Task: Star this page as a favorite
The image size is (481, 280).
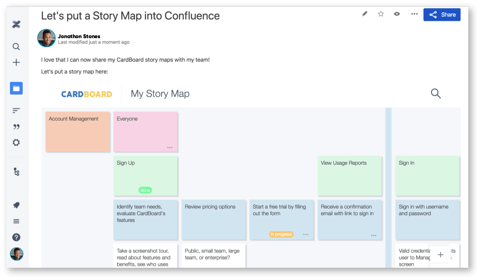Action: [x=381, y=14]
